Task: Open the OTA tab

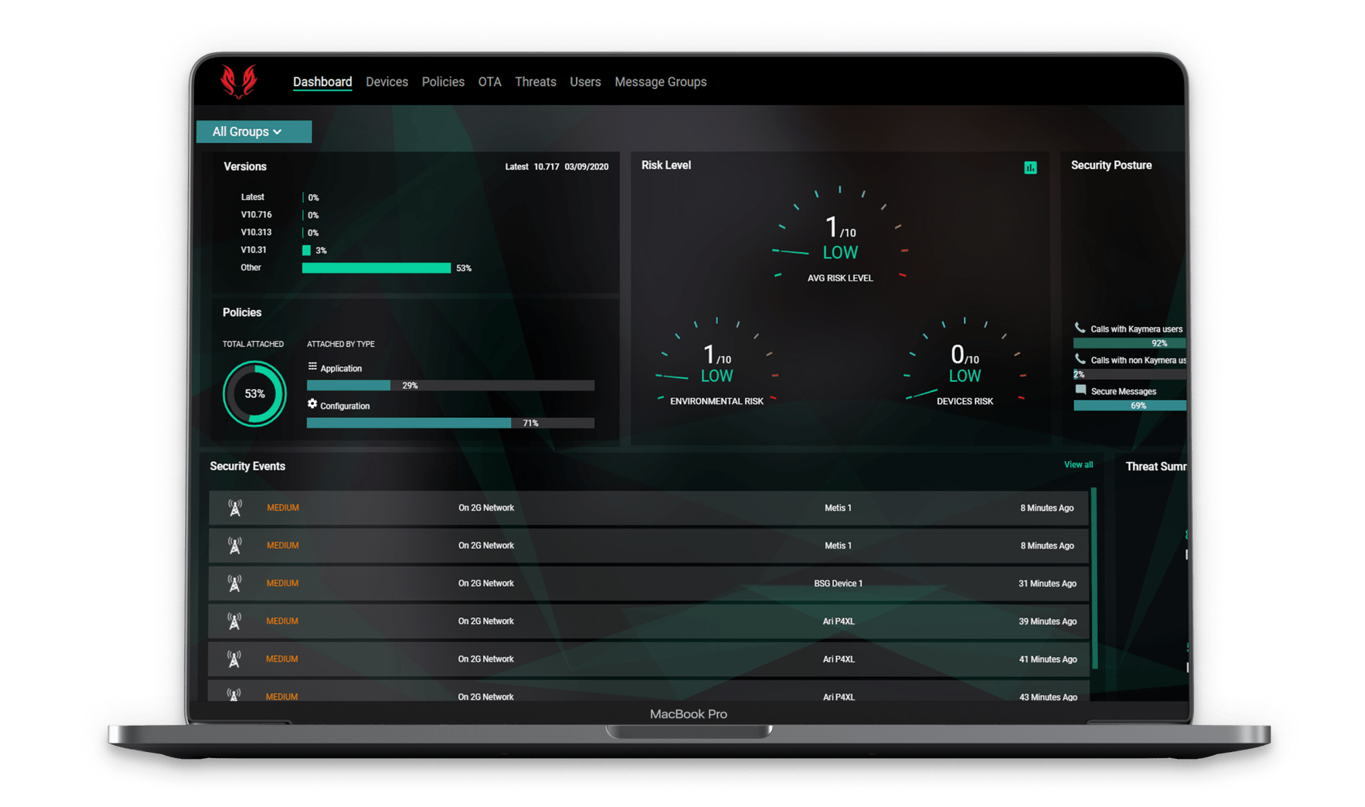Action: (489, 82)
